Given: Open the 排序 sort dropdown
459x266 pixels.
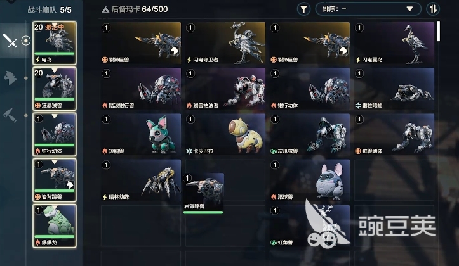Looking at the screenshot, I should click(x=368, y=9).
